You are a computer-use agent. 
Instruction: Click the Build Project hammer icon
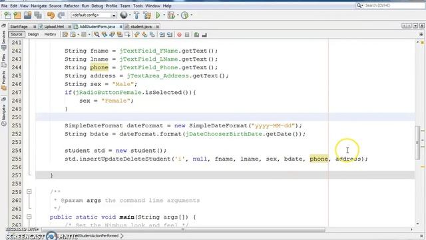pos(136,15)
